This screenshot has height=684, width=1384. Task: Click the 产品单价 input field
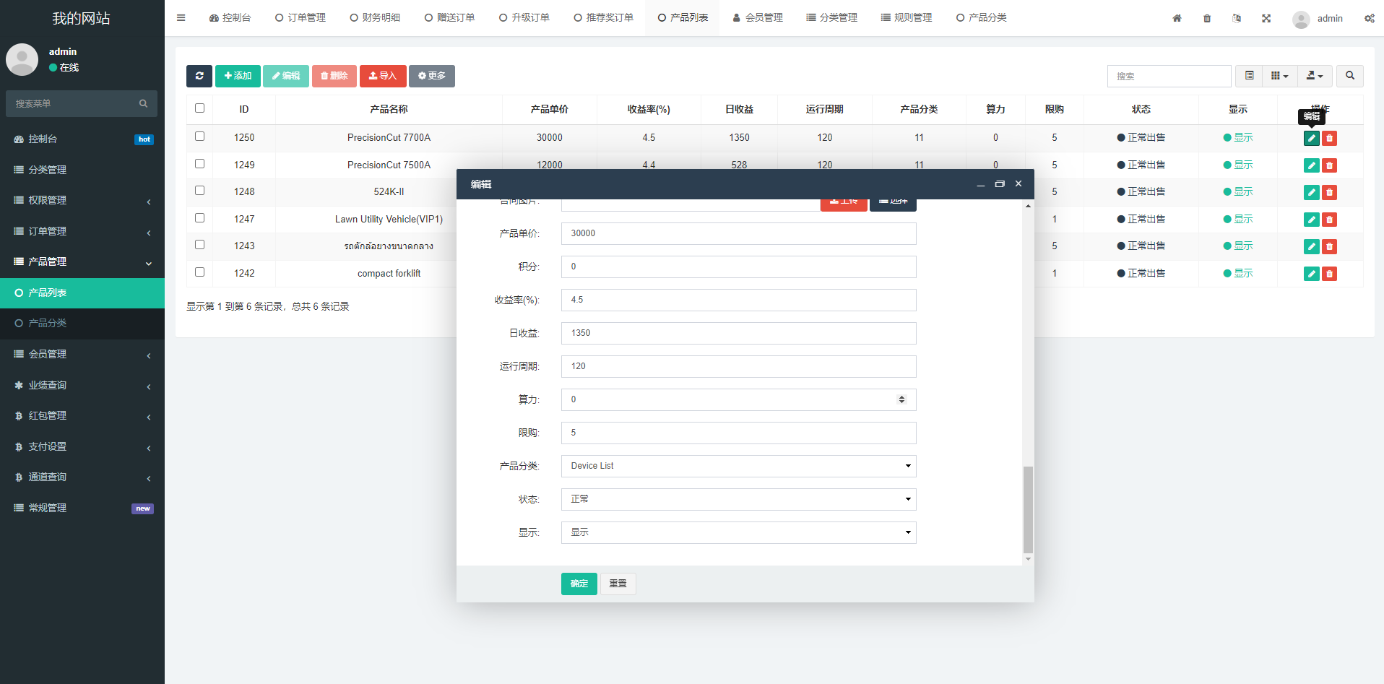tap(738, 233)
